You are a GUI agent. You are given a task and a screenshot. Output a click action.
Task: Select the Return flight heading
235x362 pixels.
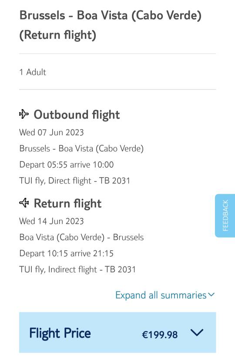[x=67, y=204]
